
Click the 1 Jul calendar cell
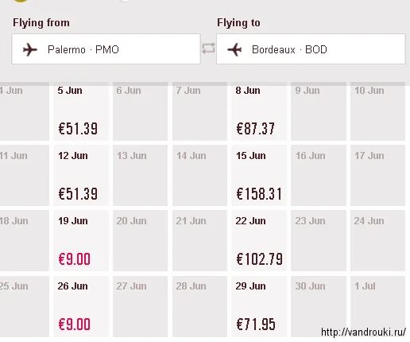(377, 306)
